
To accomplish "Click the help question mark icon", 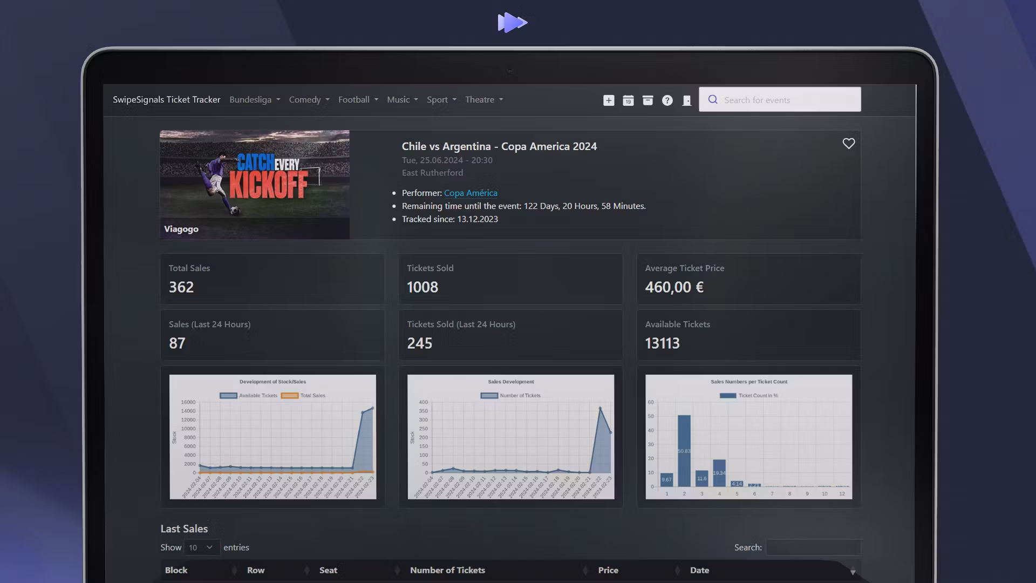I will (x=667, y=100).
